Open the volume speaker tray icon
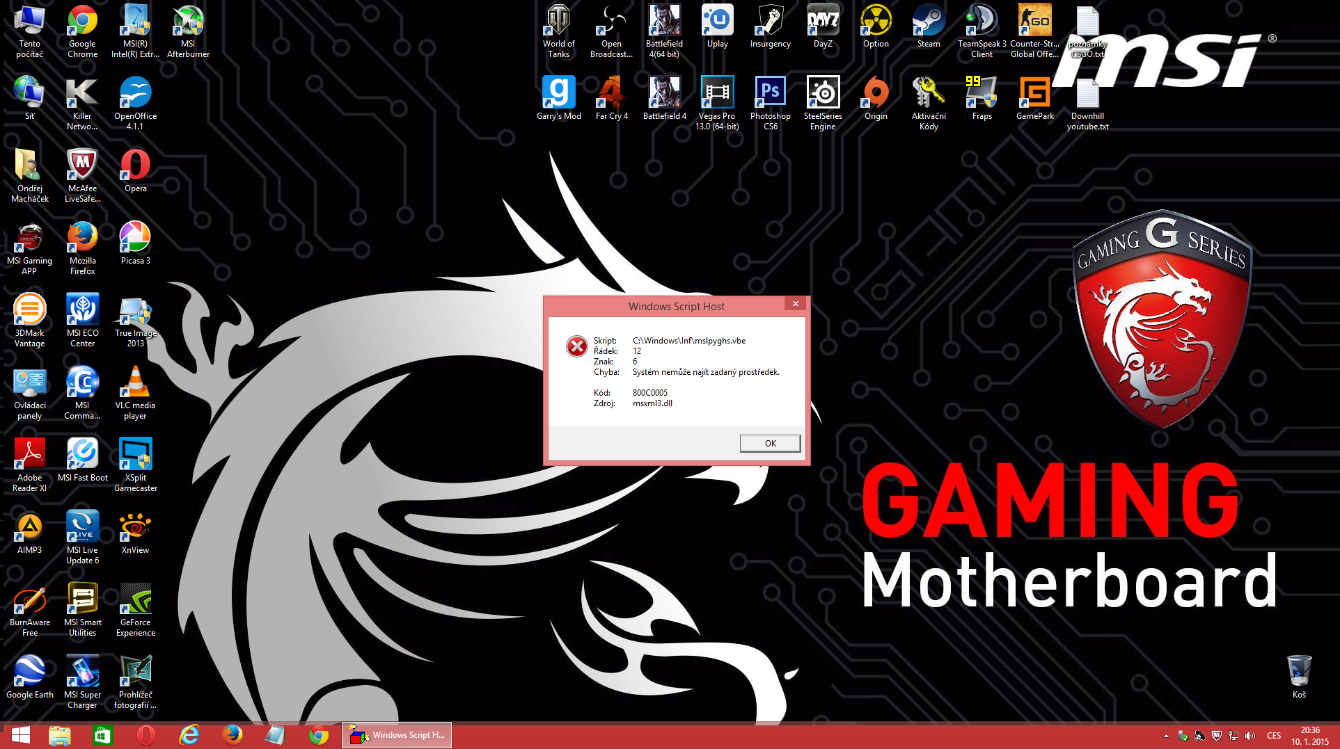 (x=1250, y=736)
